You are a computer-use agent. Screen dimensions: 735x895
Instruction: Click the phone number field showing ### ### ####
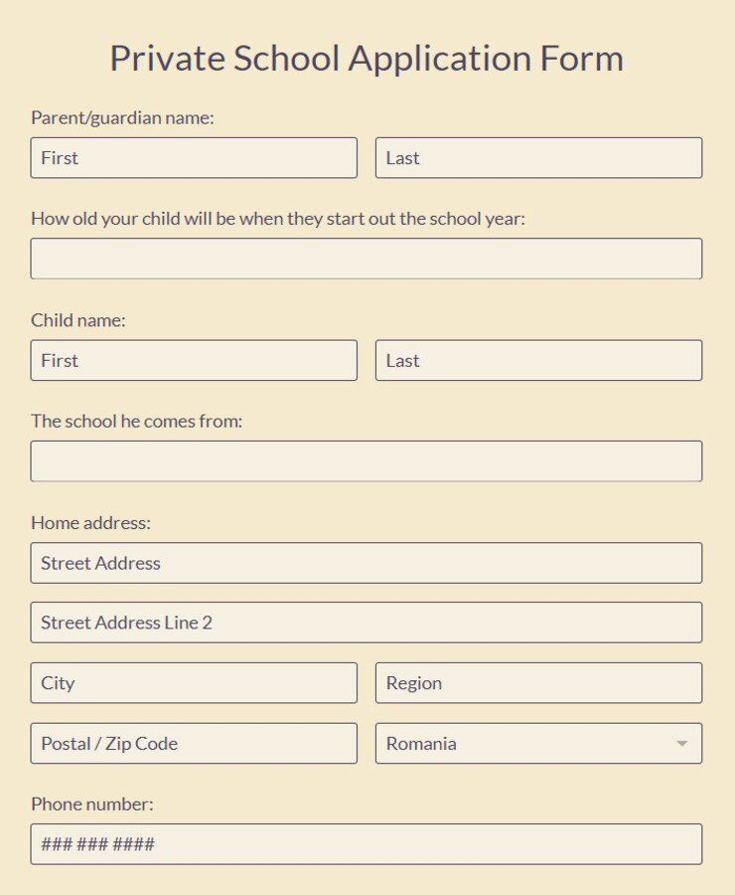point(366,843)
